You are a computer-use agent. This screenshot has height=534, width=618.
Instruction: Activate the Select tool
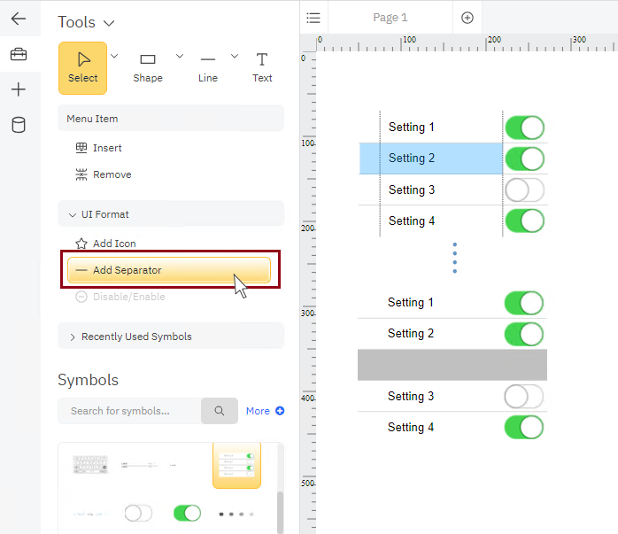click(x=82, y=68)
